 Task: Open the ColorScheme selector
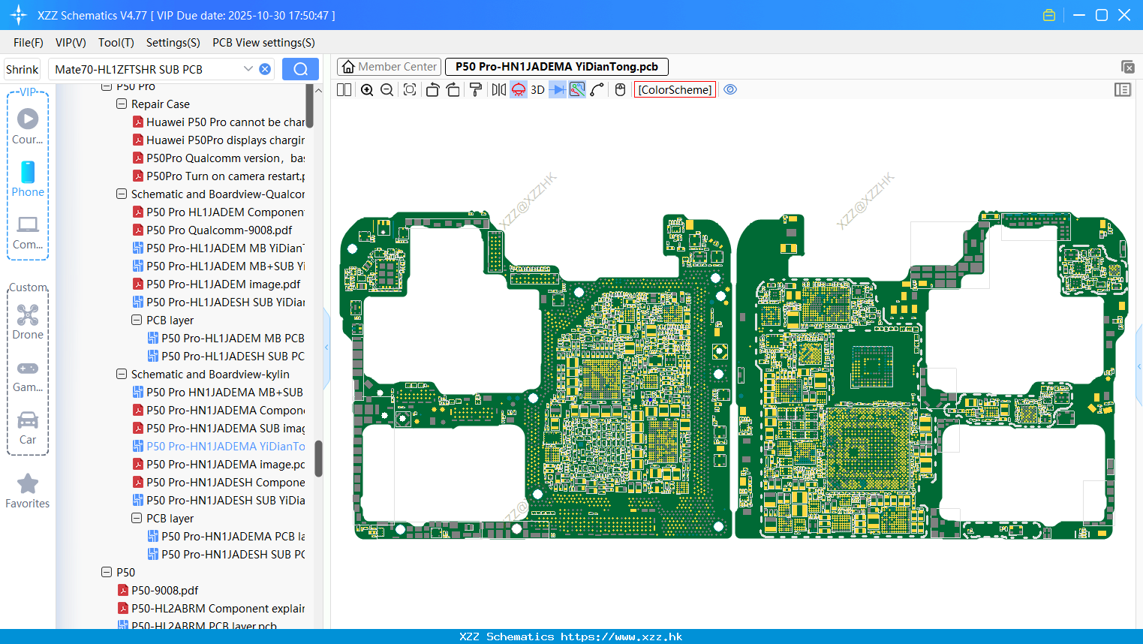[x=675, y=90]
